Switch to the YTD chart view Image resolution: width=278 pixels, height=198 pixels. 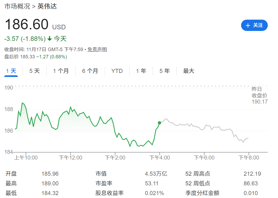point(117,71)
